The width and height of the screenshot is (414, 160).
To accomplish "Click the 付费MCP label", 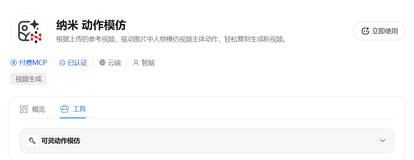I will coord(33,63).
